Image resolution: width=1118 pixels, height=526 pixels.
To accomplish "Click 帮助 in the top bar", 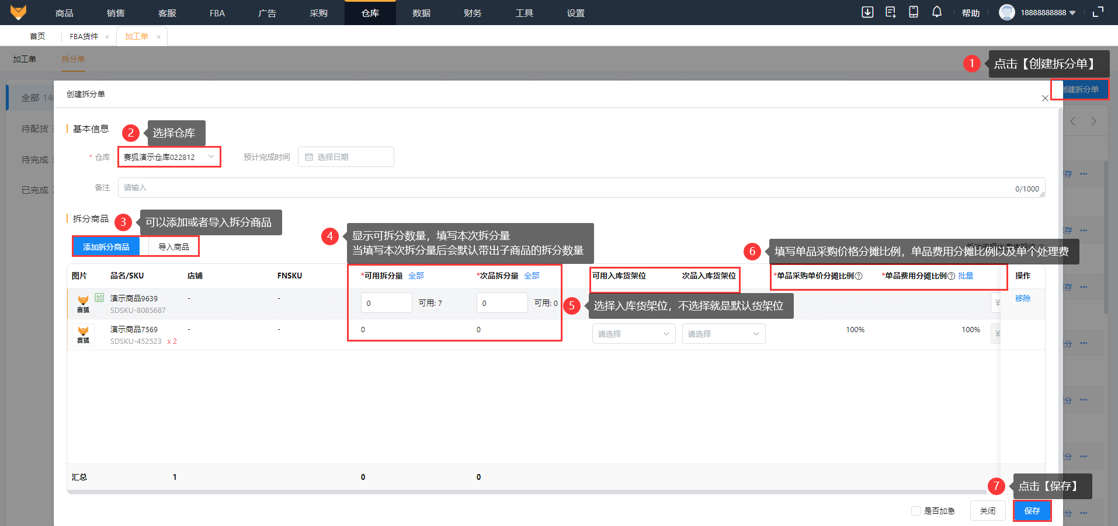I will 971,13.
